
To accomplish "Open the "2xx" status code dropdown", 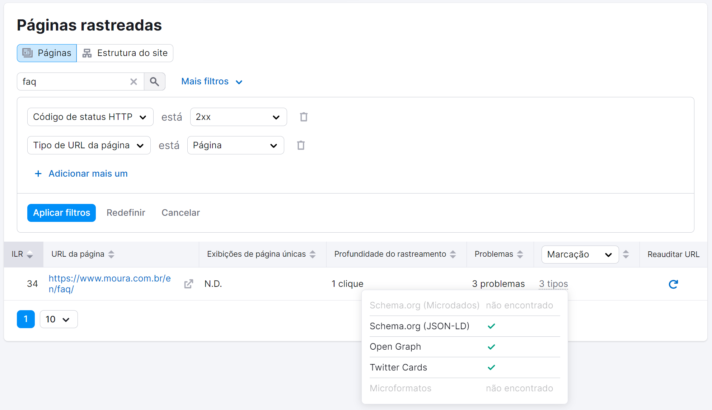I will coord(238,117).
